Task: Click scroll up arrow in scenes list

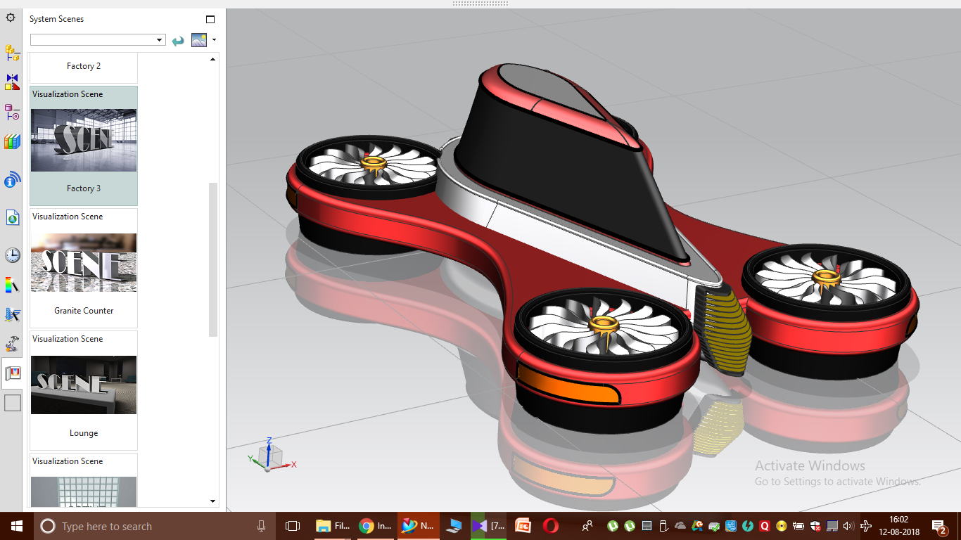Action: coord(213,60)
